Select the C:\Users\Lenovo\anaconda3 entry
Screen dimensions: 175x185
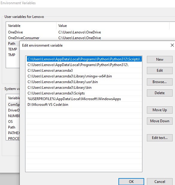tap(84, 71)
